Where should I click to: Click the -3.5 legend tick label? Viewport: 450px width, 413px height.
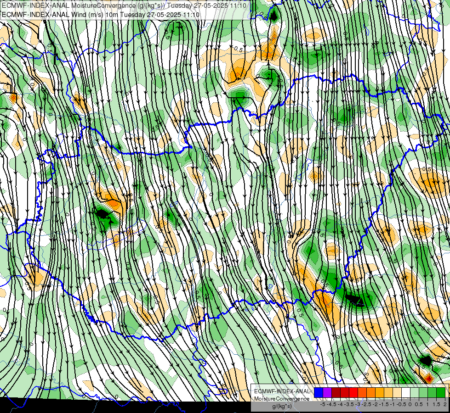click(349, 404)
